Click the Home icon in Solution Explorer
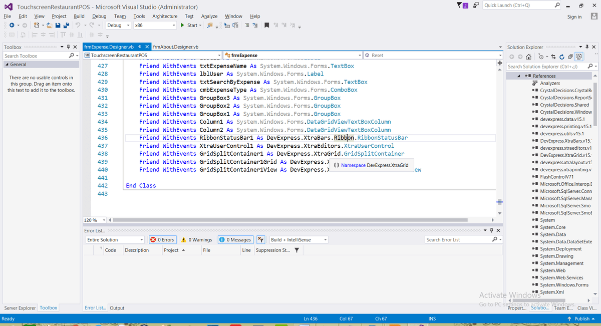Image resolution: width=601 pixels, height=326 pixels. click(x=528, y=57)
